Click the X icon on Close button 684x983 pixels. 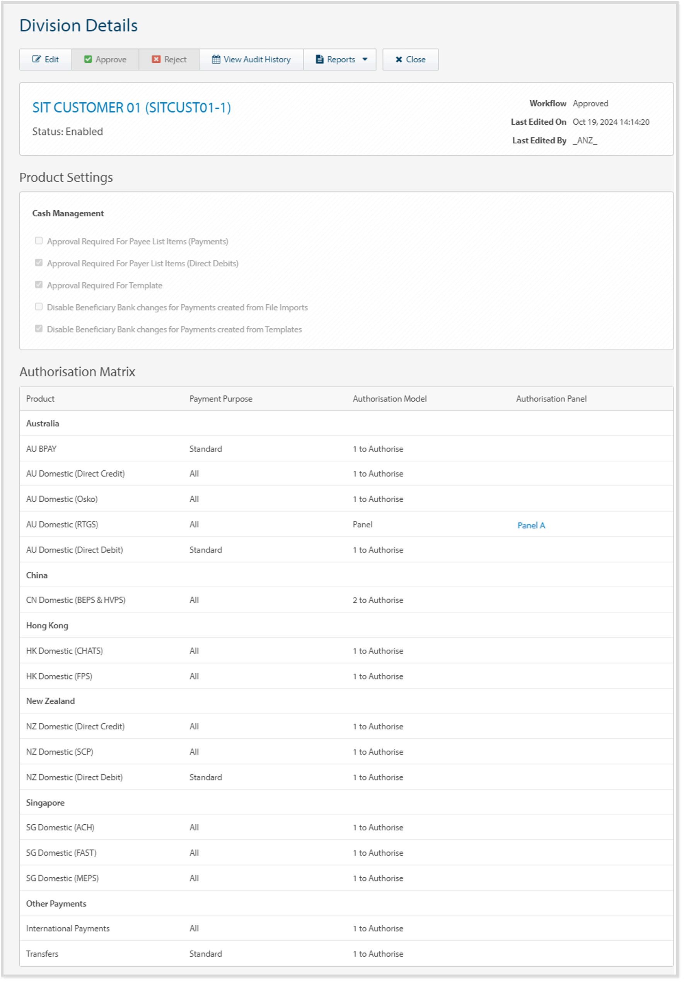pyautogui.click(x=399, y=60)
